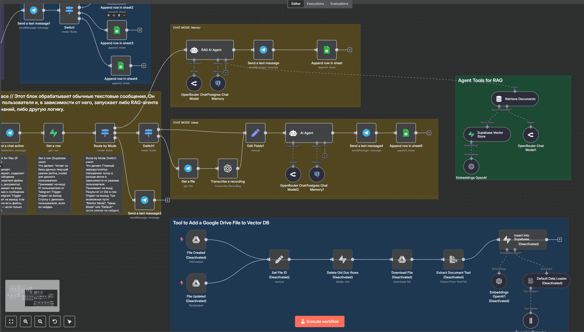Reset canvas zoom level
The image size is (584, 332).
[55, 321]
